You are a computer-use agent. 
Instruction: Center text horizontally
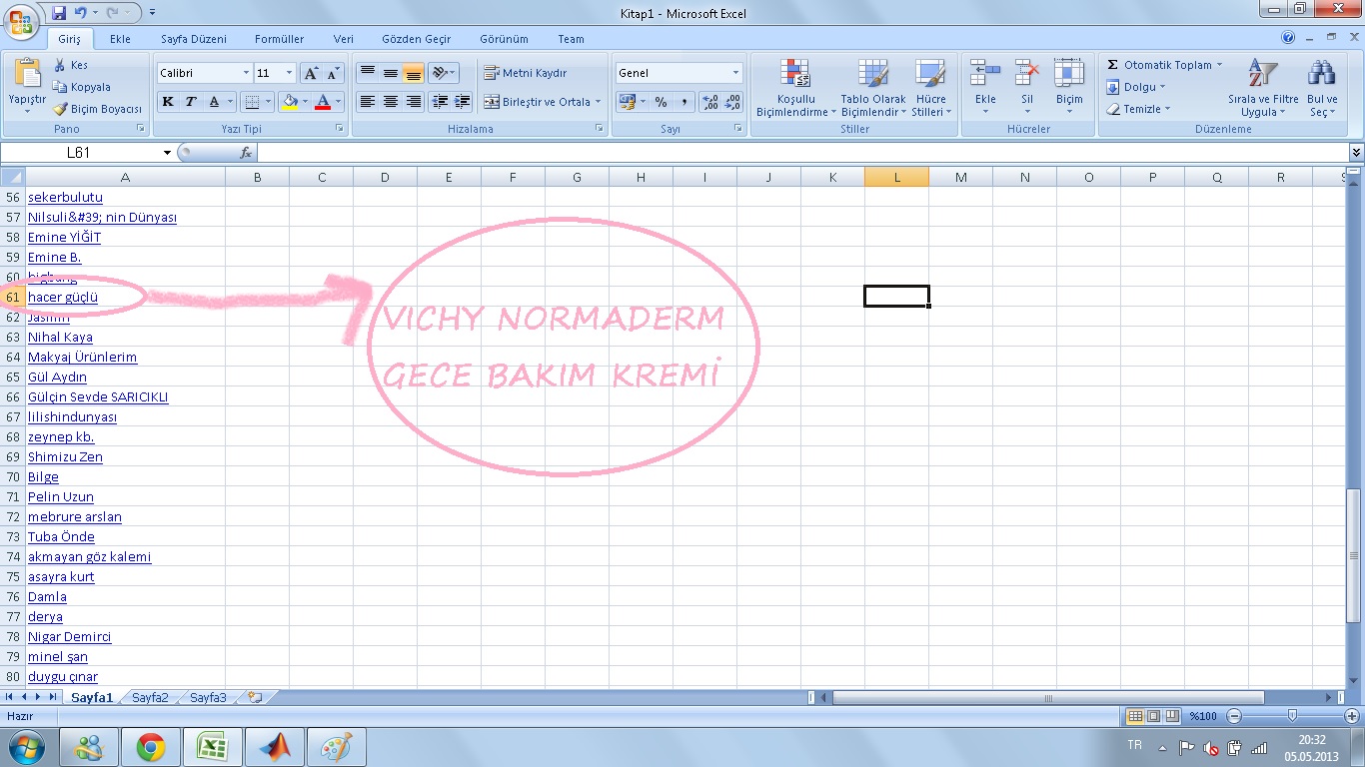click(391, 102)
